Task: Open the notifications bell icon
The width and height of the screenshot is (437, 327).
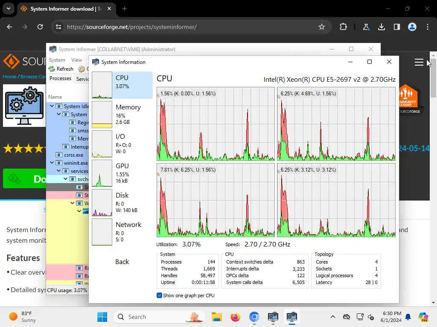Action: (408, 317)
